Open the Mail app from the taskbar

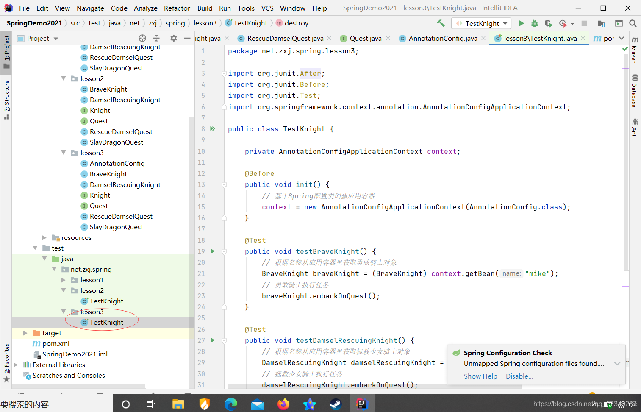(257, 404)
